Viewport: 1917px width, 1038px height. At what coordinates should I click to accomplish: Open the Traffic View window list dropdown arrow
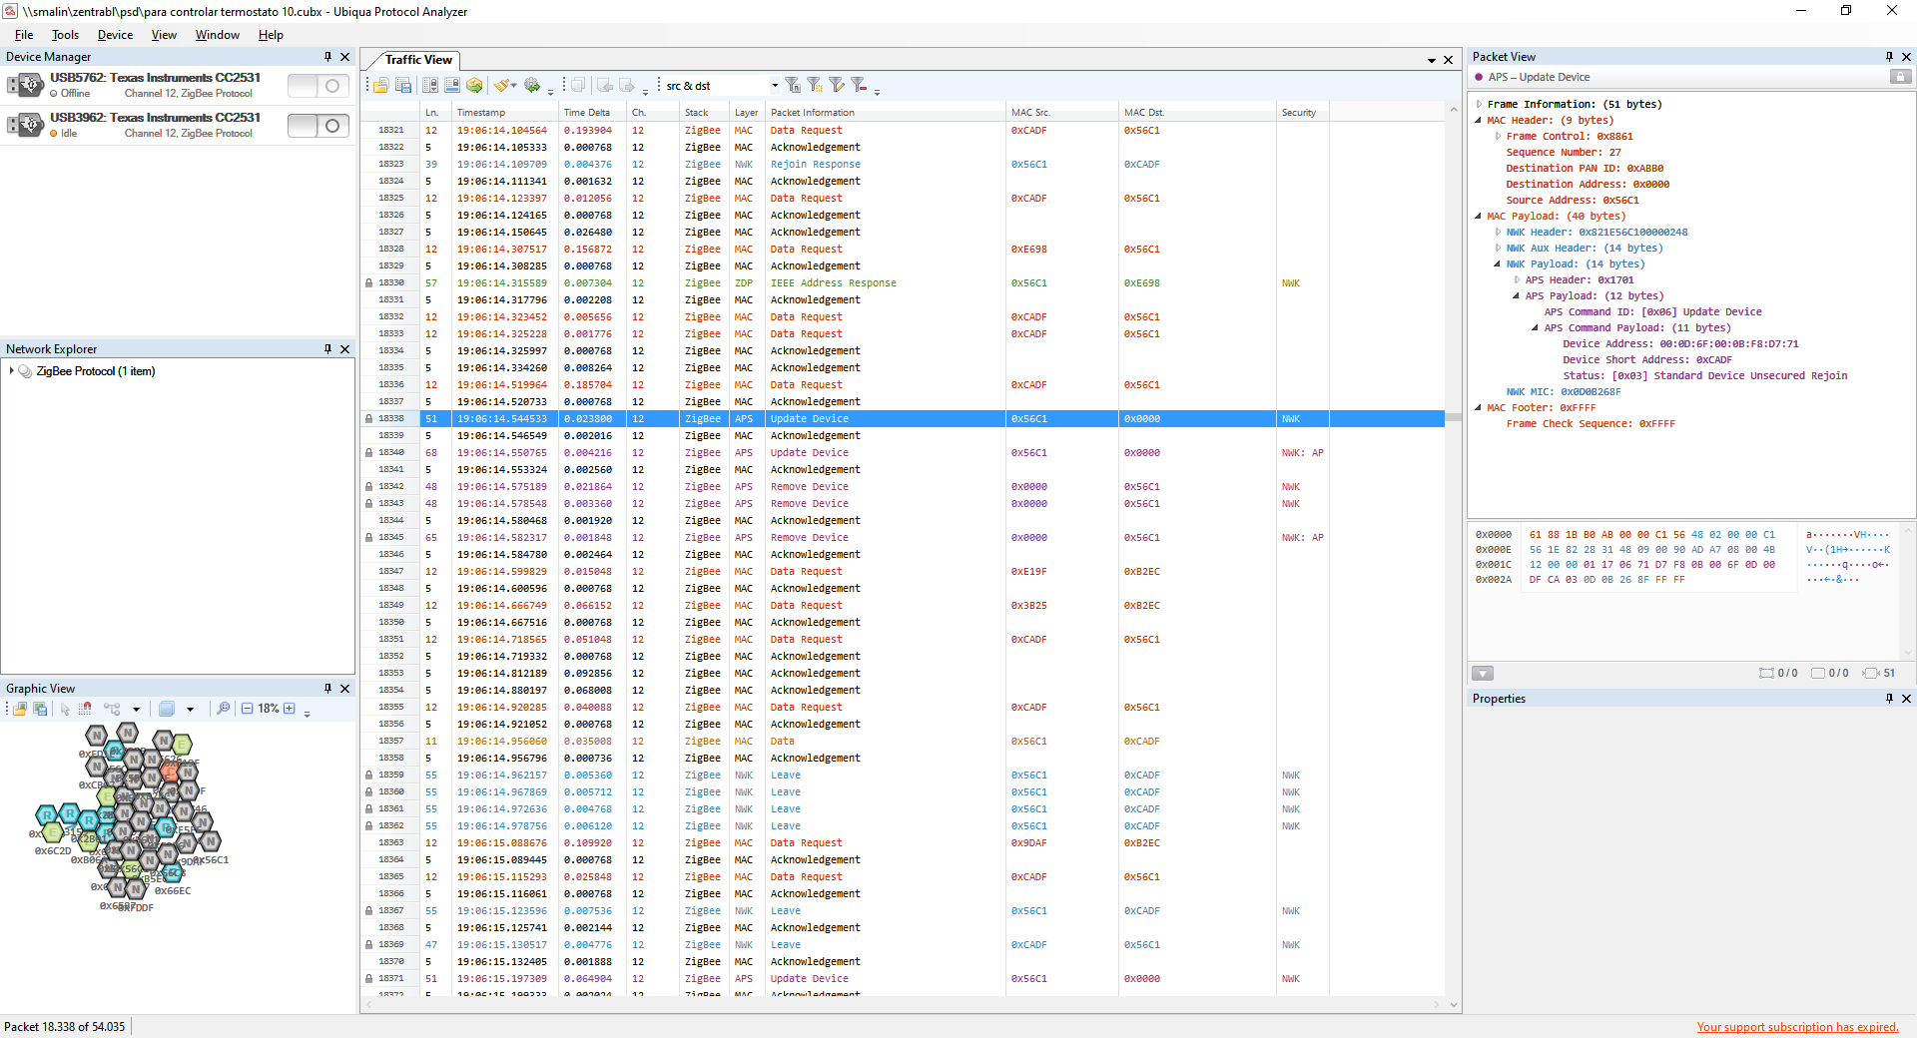tap(1432, 60)
